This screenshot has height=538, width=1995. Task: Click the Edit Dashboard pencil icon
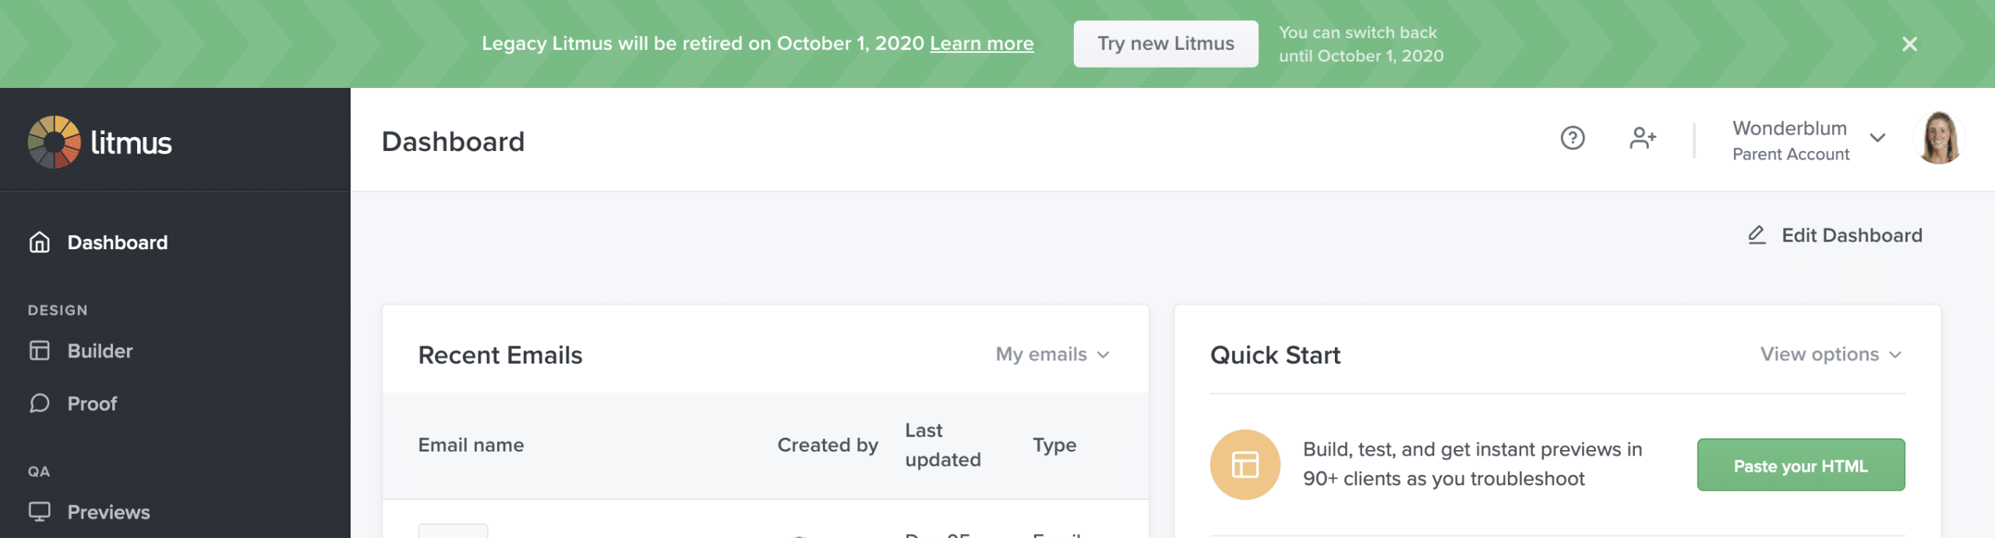point(1757,235)
